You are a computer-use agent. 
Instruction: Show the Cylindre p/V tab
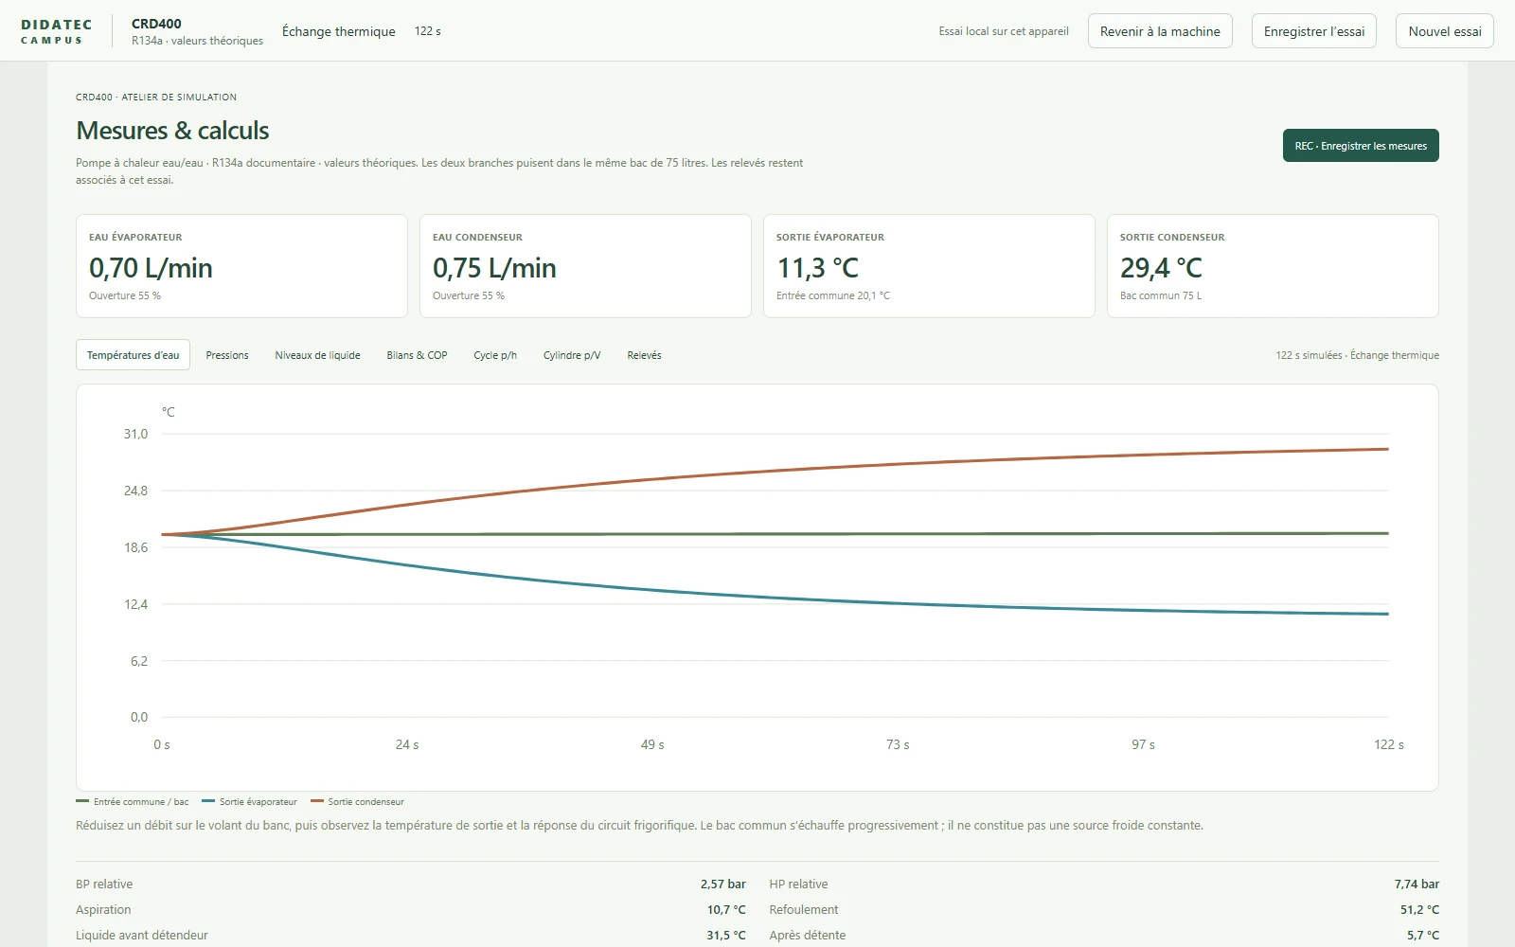click(572, 355)
